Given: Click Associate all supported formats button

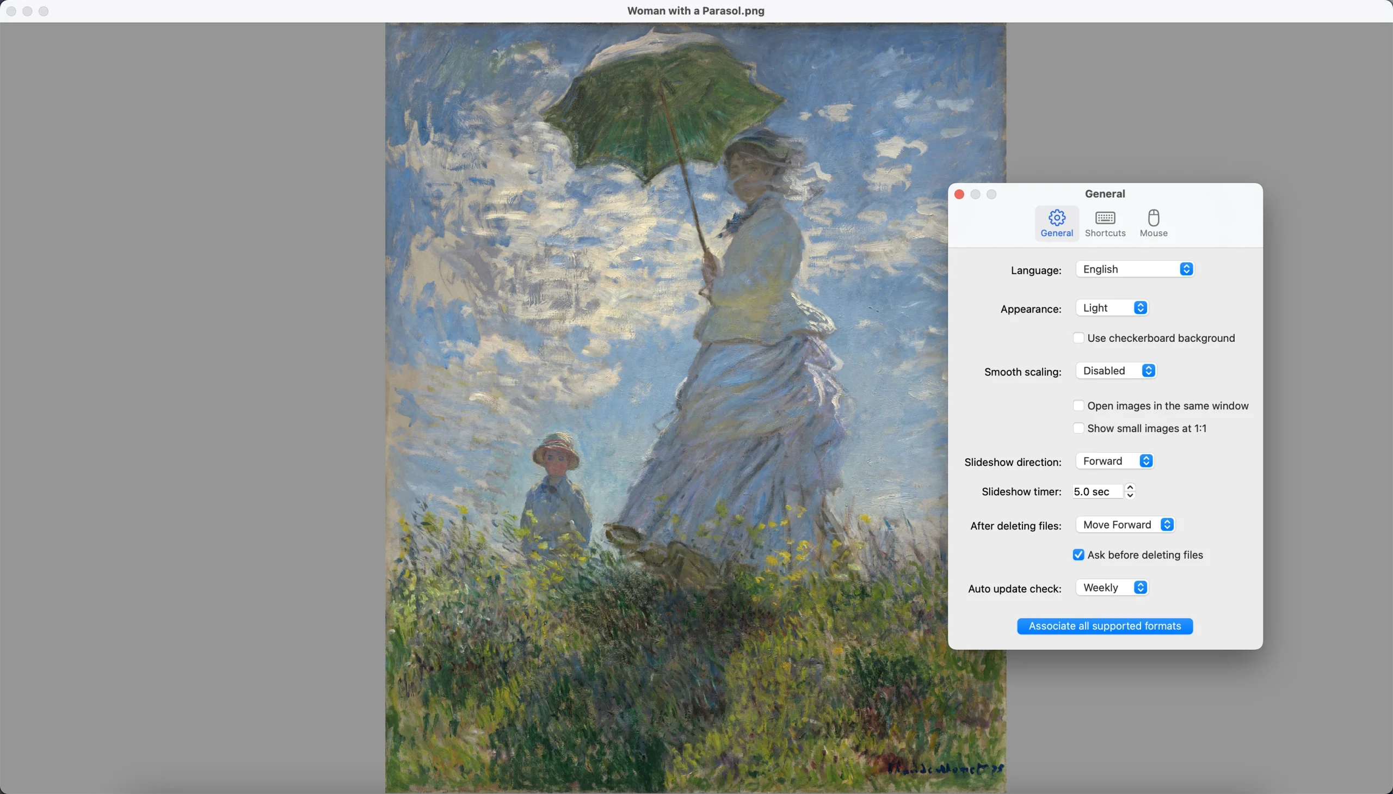Looking at the screenshot, I should tap(1105, 626).
